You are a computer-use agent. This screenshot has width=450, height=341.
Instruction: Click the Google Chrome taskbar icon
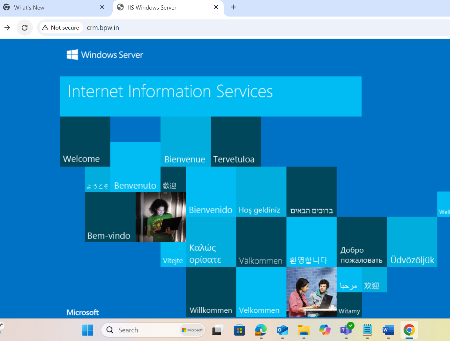[409, 330]
